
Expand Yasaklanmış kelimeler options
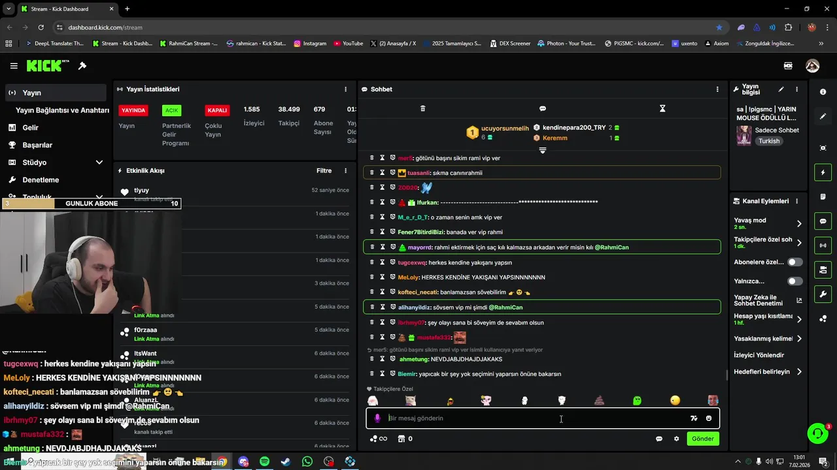tap(799, 339)
